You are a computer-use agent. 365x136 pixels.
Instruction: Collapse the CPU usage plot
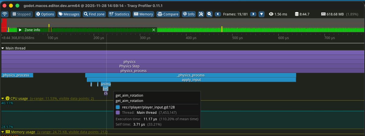[x=3, y=99]
